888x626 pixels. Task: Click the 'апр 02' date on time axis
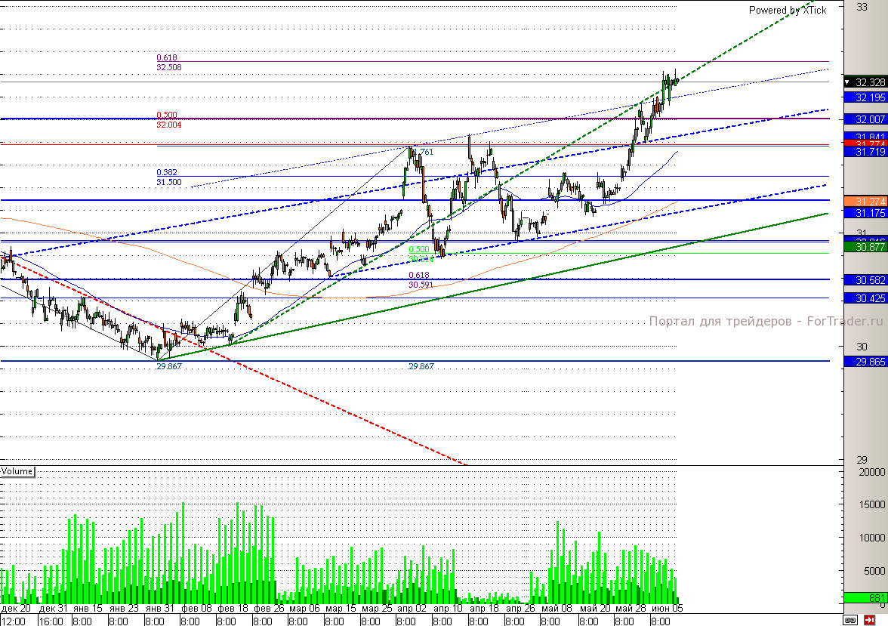412,609
